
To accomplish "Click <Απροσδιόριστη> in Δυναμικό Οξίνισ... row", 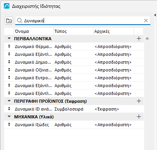I will (113, 70).
